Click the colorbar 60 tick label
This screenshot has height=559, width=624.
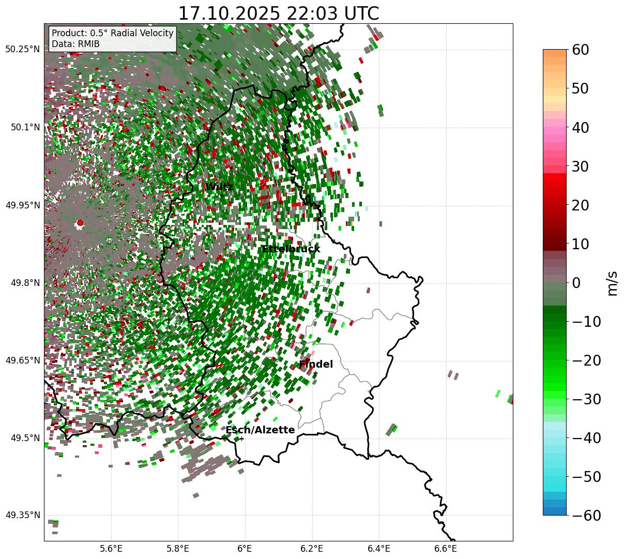pos(580,50)
